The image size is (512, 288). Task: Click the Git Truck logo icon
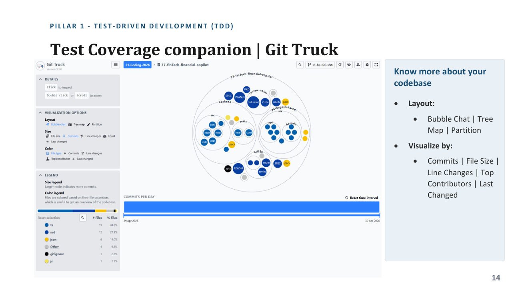coord(40,66)
